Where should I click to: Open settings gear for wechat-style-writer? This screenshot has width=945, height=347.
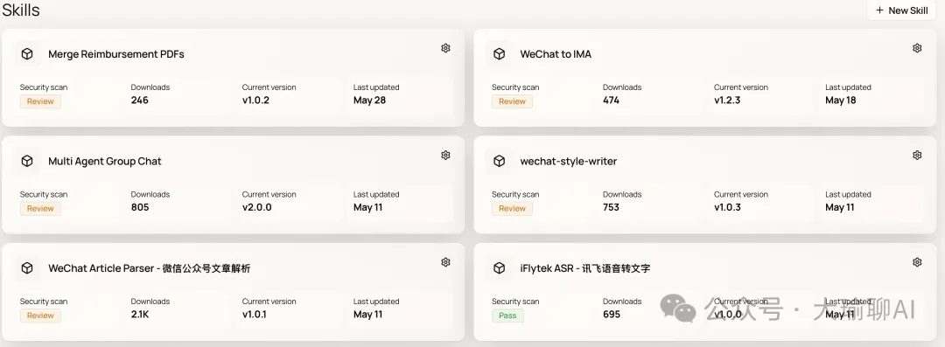917,156
